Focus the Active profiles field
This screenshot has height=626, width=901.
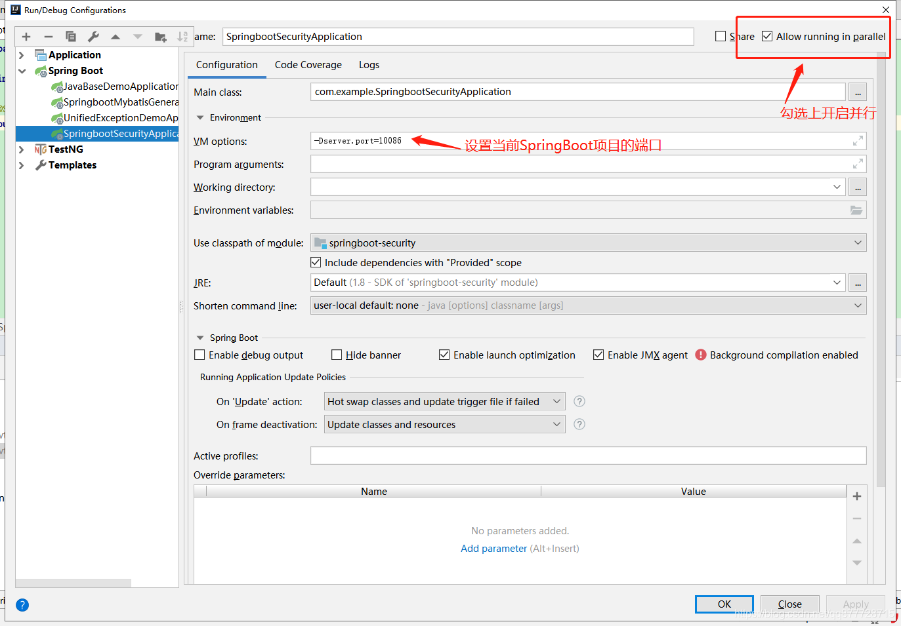pyautogui.click(x=589, y=456)
